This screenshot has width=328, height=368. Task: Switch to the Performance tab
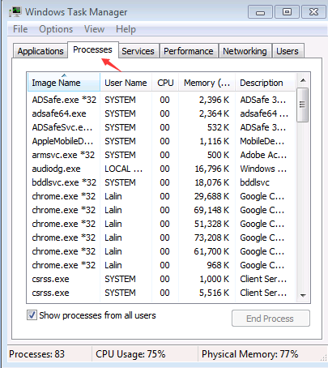189,51
